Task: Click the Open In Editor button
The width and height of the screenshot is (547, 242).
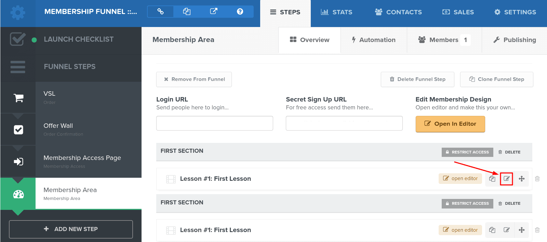Action: [450, 124]
